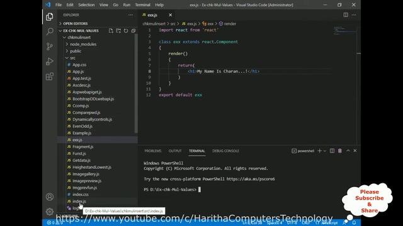Viewport: 403px width, 226px height.
Task: Click the VS Code logo icon
Action: click(48, 4)
